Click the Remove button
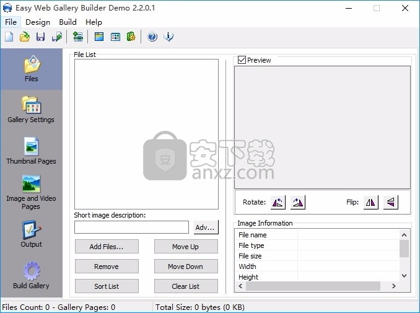The height and width of the screenshot is (313, 420). [x=107, y=267]
